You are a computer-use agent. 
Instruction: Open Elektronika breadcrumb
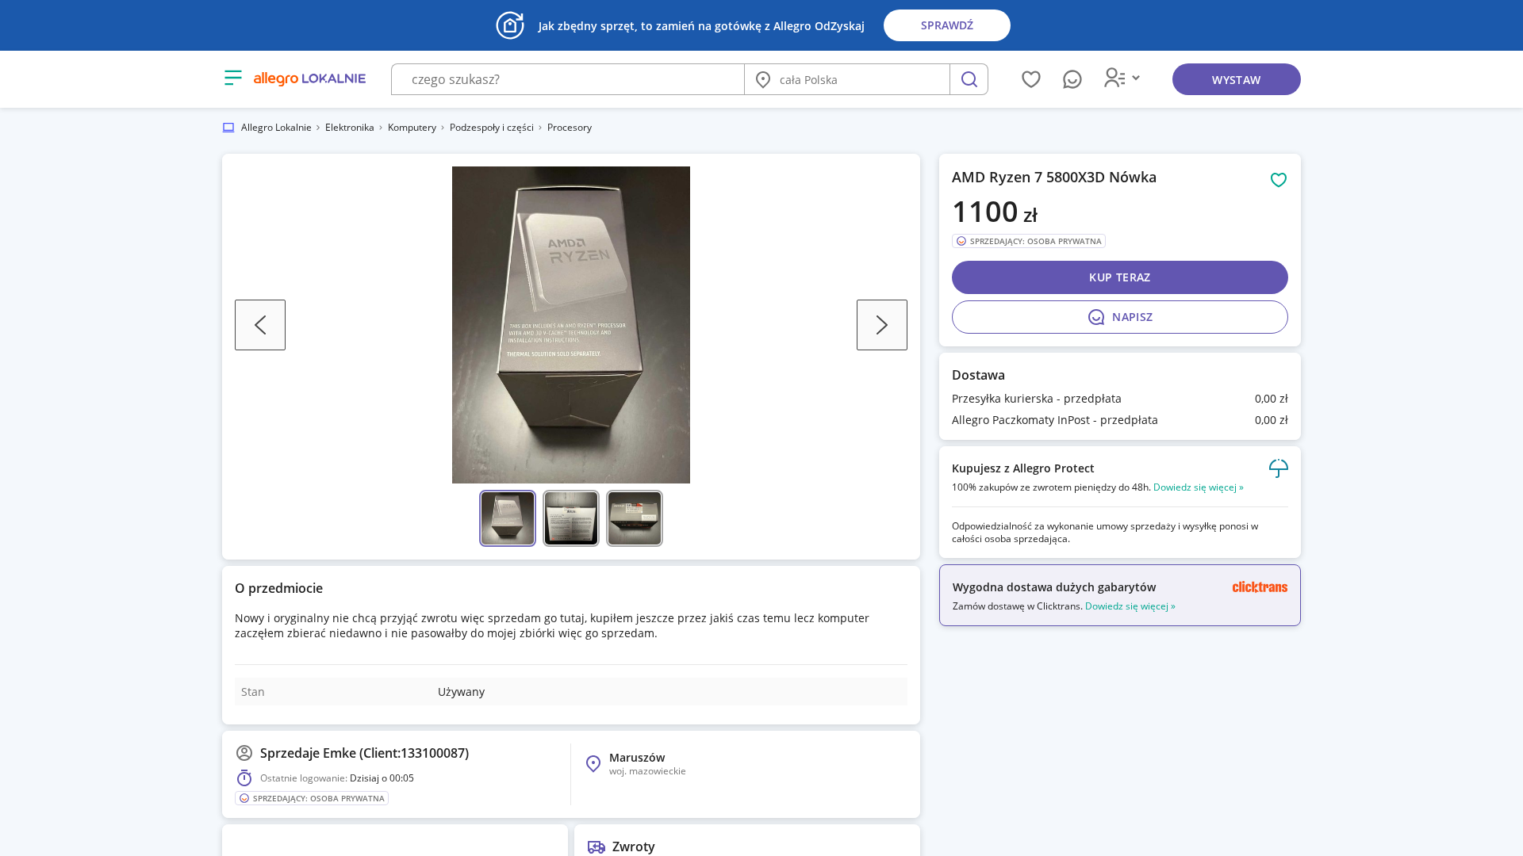[350, 128]
